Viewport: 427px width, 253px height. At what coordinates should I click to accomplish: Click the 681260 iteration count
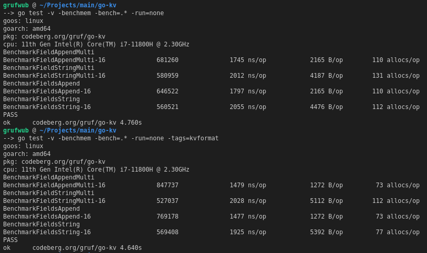168,60
